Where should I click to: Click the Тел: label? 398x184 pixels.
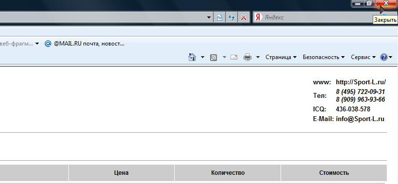tap(320, 96)
